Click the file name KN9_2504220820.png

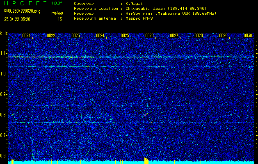tap(22, 11)
